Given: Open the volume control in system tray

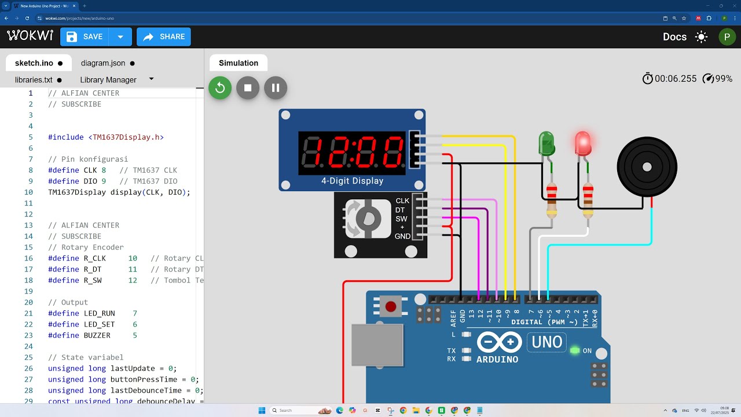Looking at the screenshot, I should [x=705, y=410].
